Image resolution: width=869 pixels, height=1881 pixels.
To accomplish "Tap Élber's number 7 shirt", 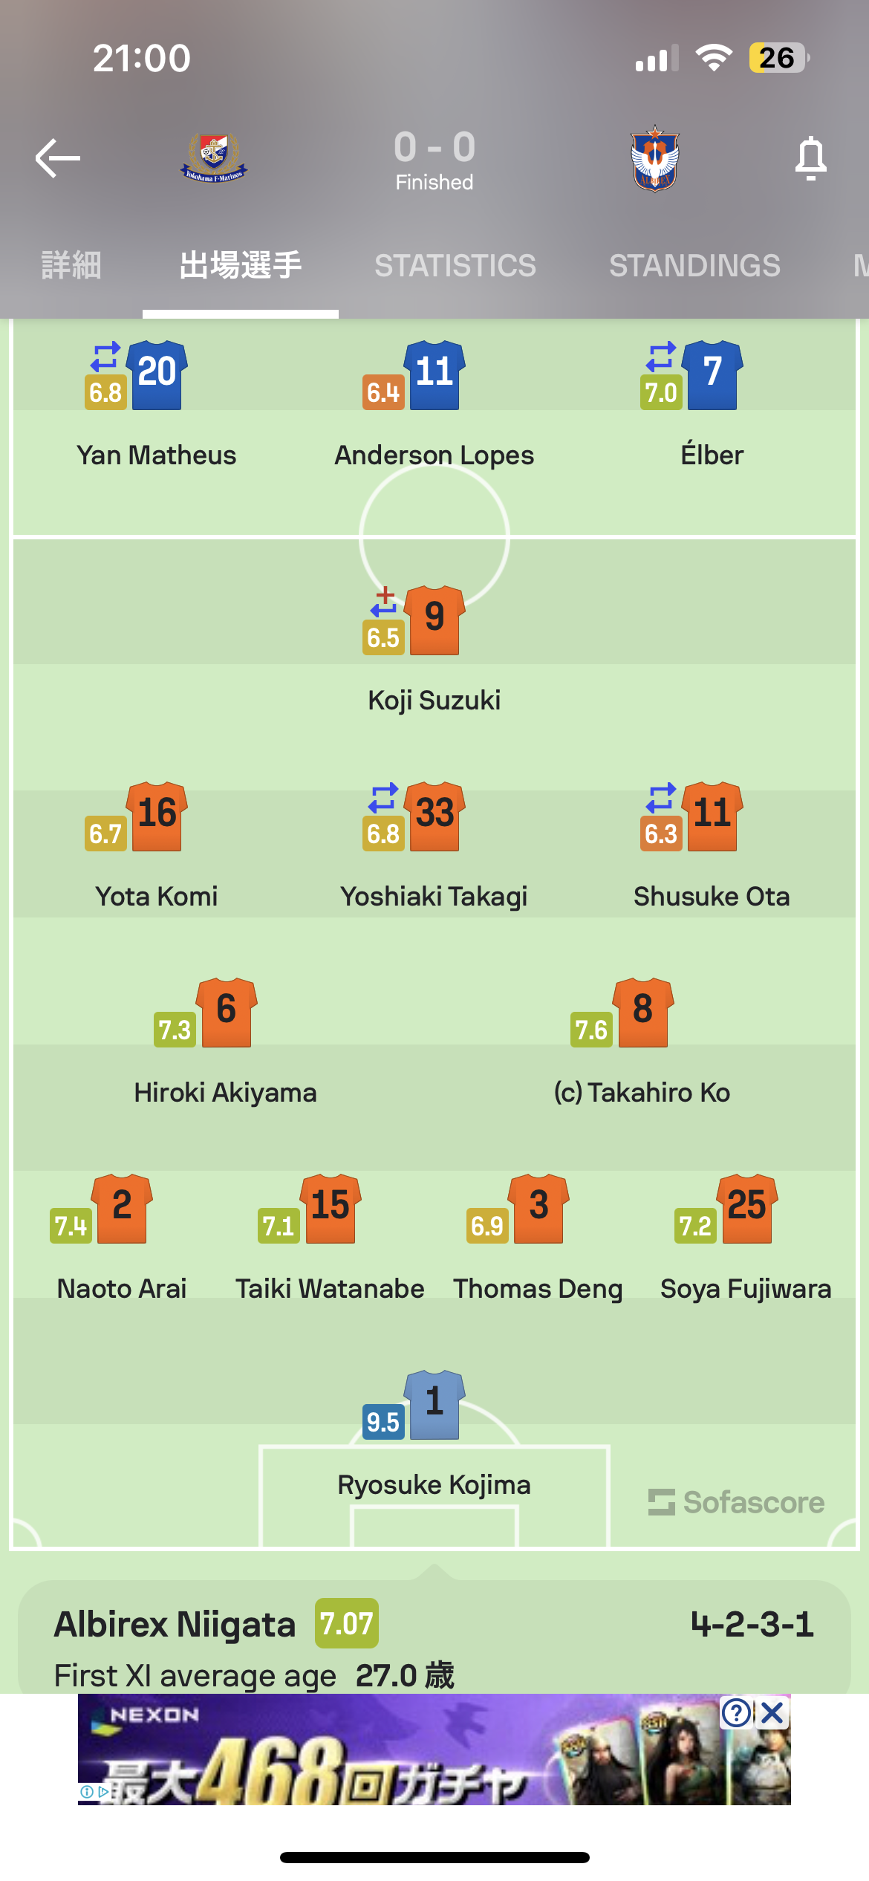I will tap(712, 375).
